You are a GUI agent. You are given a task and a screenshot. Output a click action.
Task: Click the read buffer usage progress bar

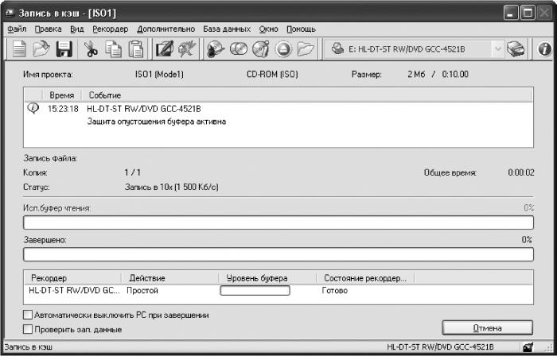click(278, 222)
